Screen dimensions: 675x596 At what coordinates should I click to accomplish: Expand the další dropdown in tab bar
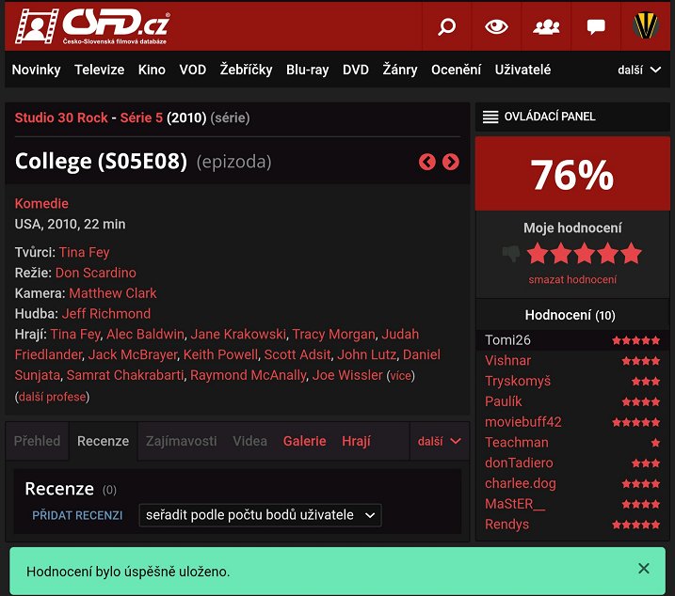coord(439,441)
